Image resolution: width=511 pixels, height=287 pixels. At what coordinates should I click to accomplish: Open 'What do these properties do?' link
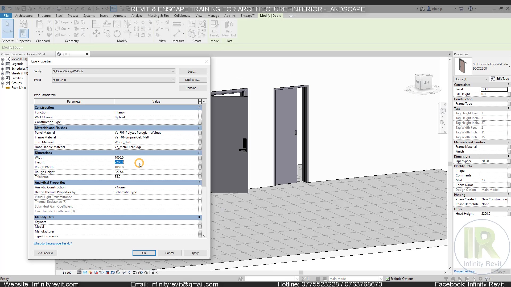coord(53,243)
